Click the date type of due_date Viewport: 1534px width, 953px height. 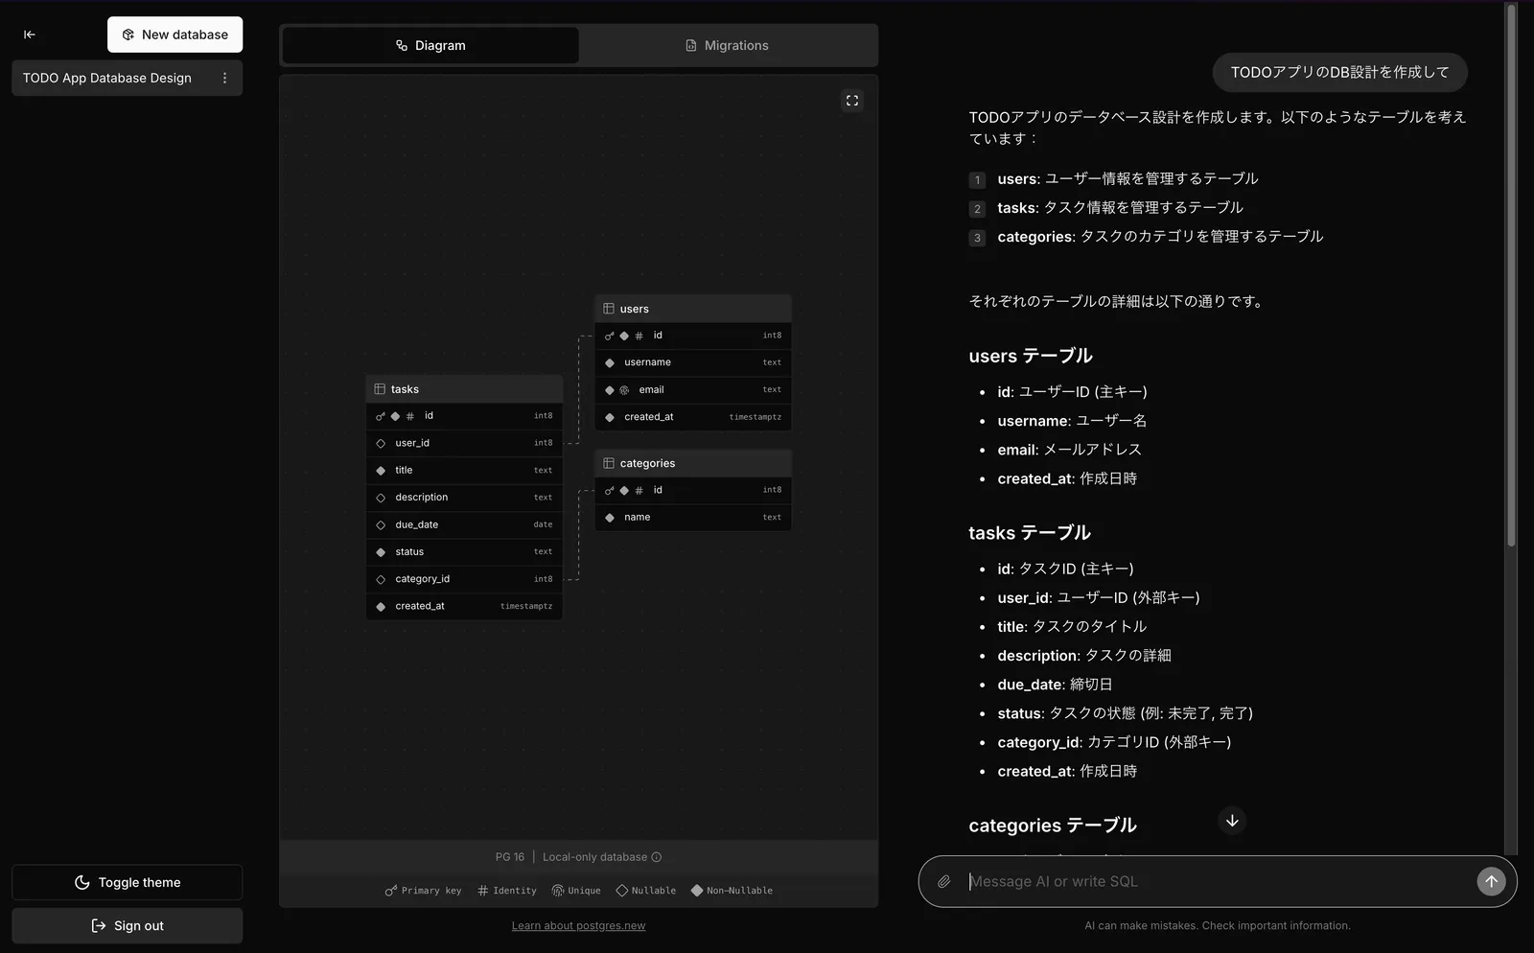(543, 524)
